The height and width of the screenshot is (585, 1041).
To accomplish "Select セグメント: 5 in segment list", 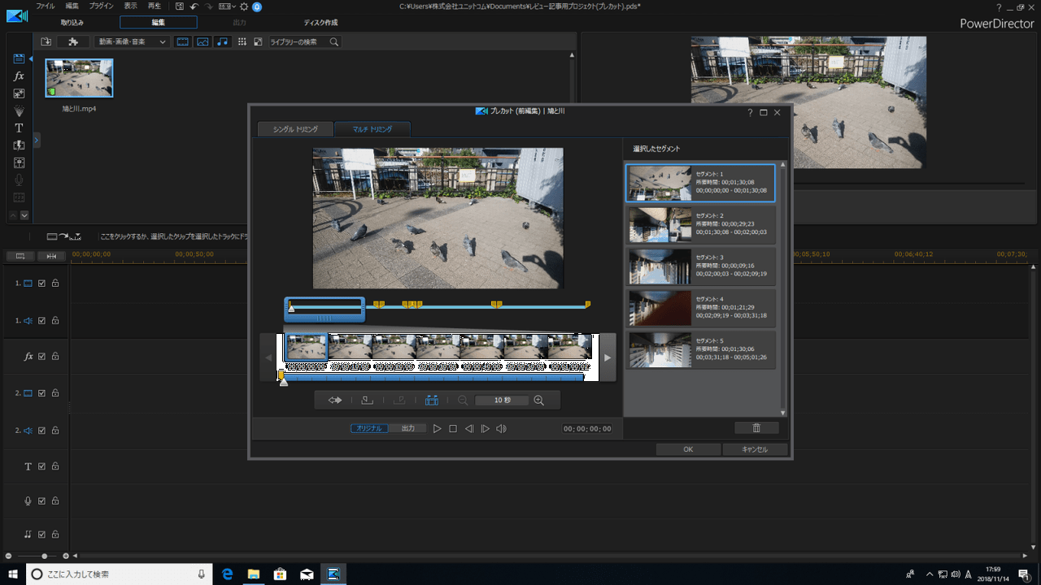I will [x=701, y=349].
